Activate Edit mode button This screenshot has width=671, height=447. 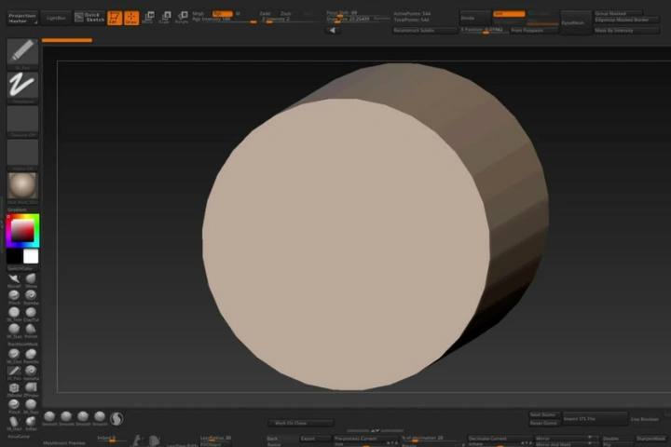[115, 18]
